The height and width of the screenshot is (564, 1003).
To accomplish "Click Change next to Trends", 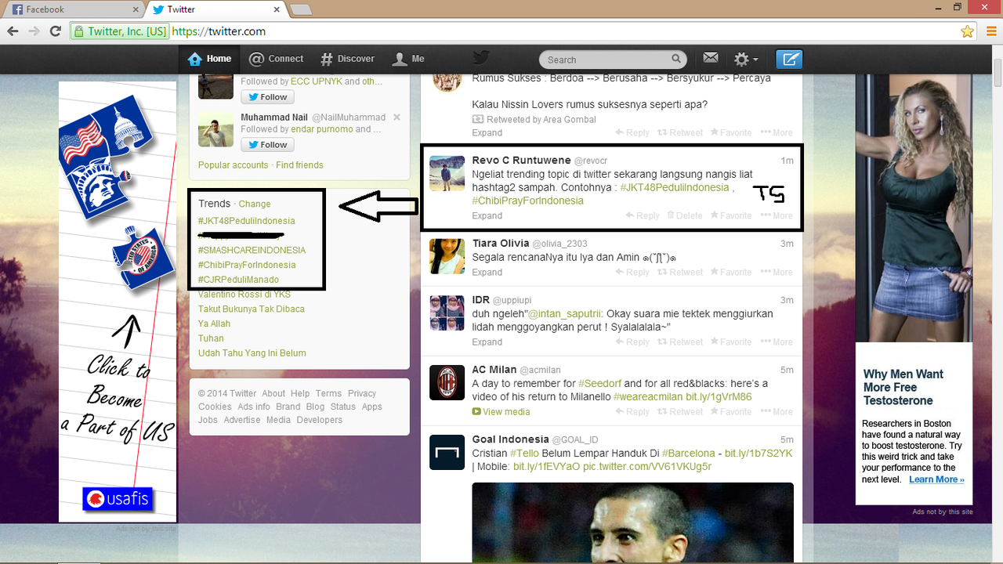I will tap(255, 204).
